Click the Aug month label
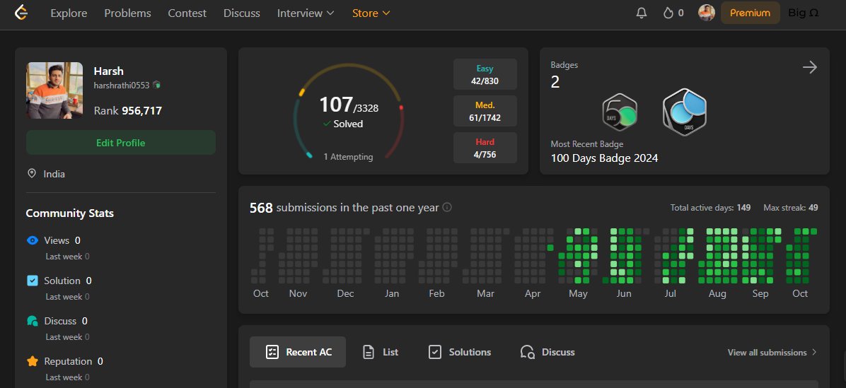 717,294
